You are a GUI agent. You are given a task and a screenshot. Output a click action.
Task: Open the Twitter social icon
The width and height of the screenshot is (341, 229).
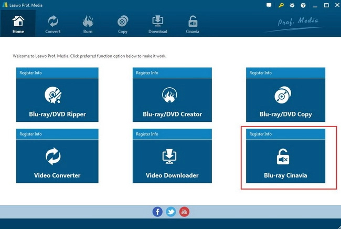tap(171, 212)
